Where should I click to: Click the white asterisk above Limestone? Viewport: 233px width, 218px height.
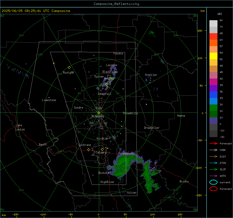[x=49, y=98]
